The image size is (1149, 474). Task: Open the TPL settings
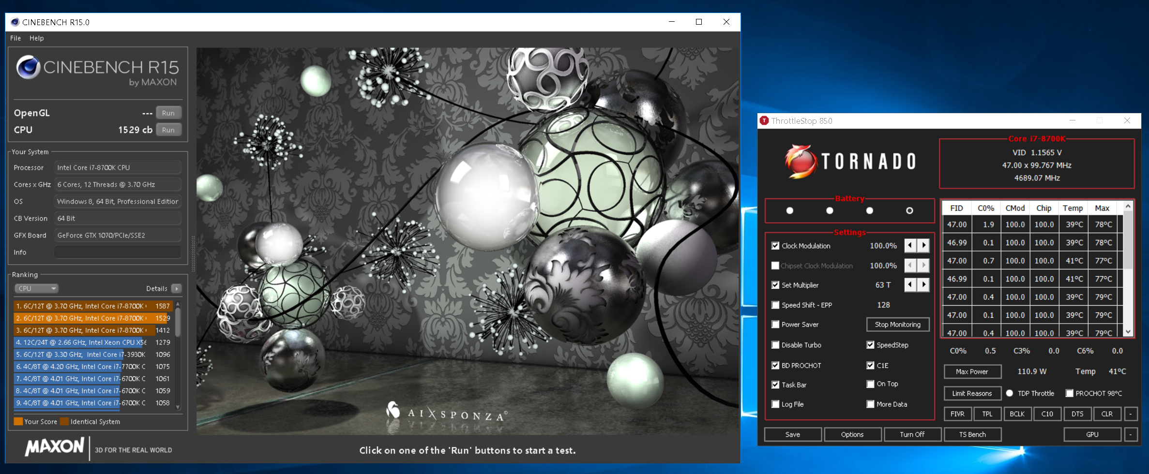987,414
